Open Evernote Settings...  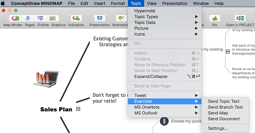[x=218, y=128]
